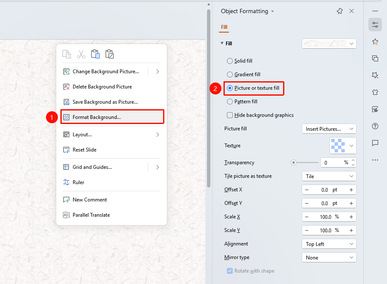Choose Reset Slide in context menu
Viewport: 387px width, 284px height.
pos(111,150)
